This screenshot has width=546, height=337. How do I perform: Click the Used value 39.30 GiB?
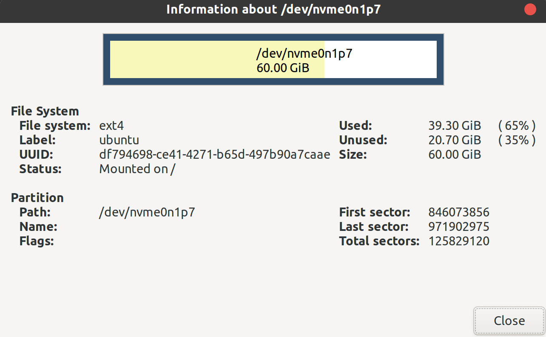coord(455,126)
